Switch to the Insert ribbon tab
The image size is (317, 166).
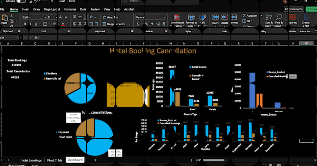coord(25,9)
